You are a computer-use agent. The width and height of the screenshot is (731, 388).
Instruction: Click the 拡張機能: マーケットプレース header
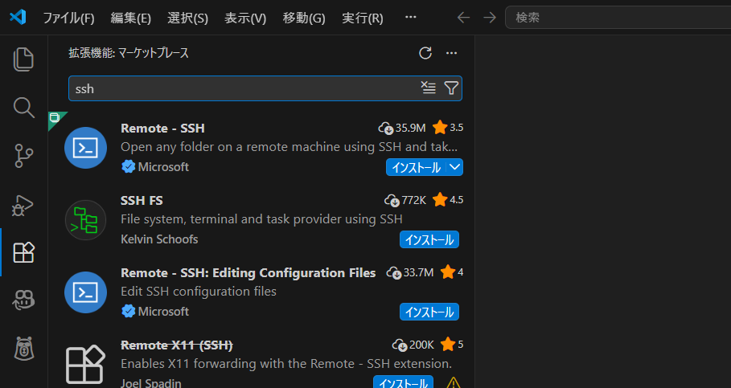[x=129, y=53]
